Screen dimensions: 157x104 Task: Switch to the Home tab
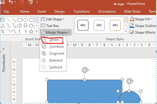tap(25, 11)
